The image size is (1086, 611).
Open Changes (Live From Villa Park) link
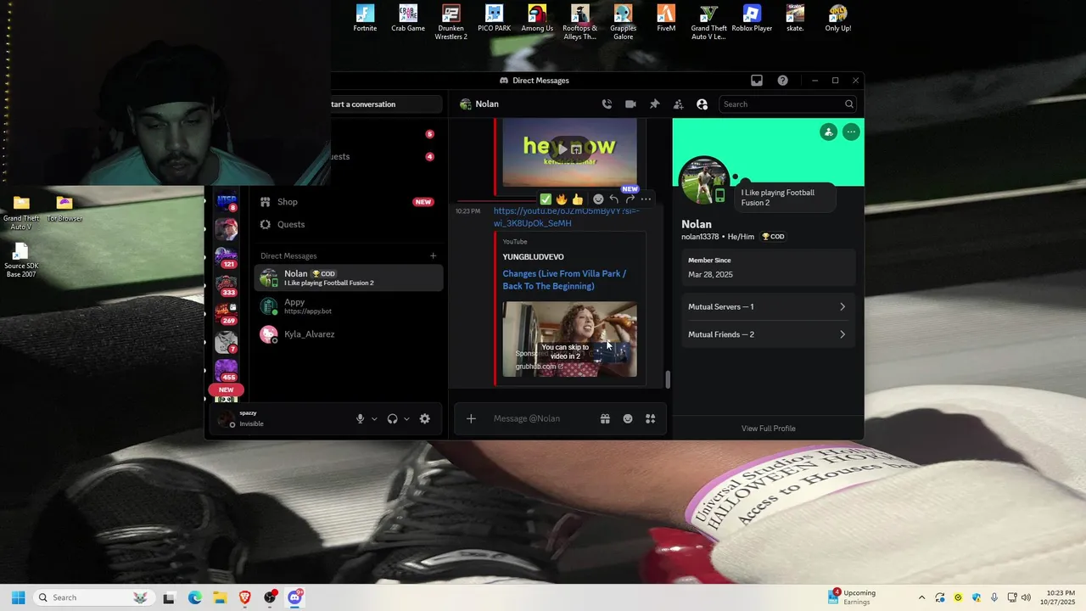[x=564, y=280]
